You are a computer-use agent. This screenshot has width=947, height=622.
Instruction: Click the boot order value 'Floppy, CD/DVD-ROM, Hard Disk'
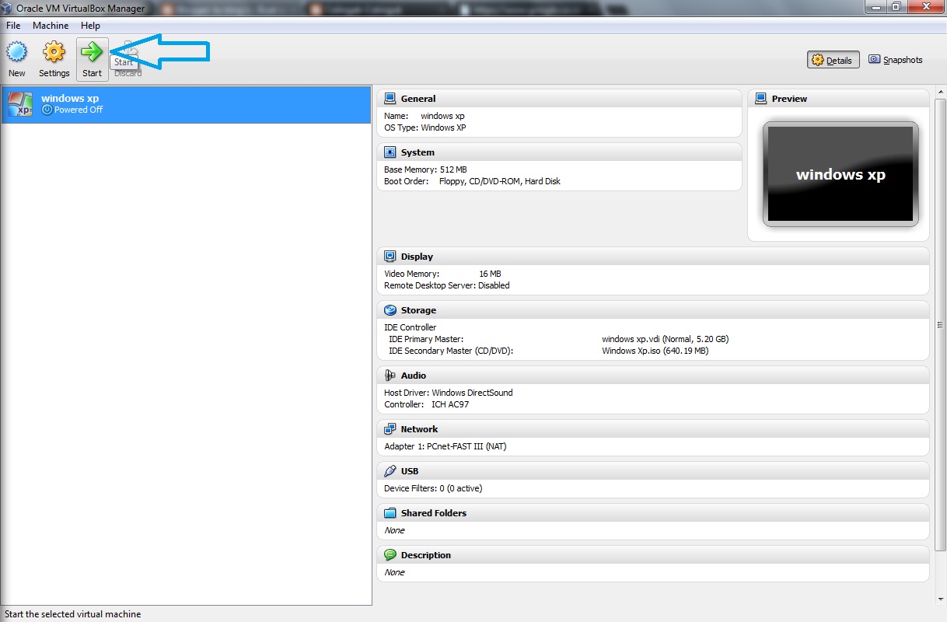[500, 181]
